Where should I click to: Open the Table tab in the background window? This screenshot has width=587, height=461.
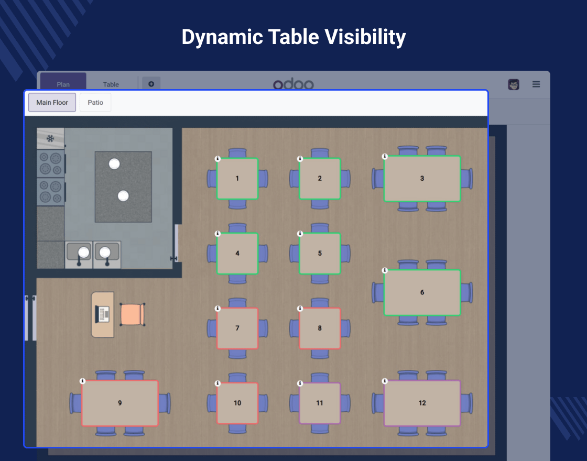[111, 83]
